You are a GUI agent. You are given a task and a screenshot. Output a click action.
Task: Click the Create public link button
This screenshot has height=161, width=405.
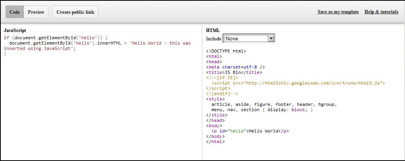tap(76, 12)
